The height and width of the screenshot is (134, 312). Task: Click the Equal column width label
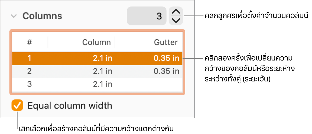coord(70,105)
